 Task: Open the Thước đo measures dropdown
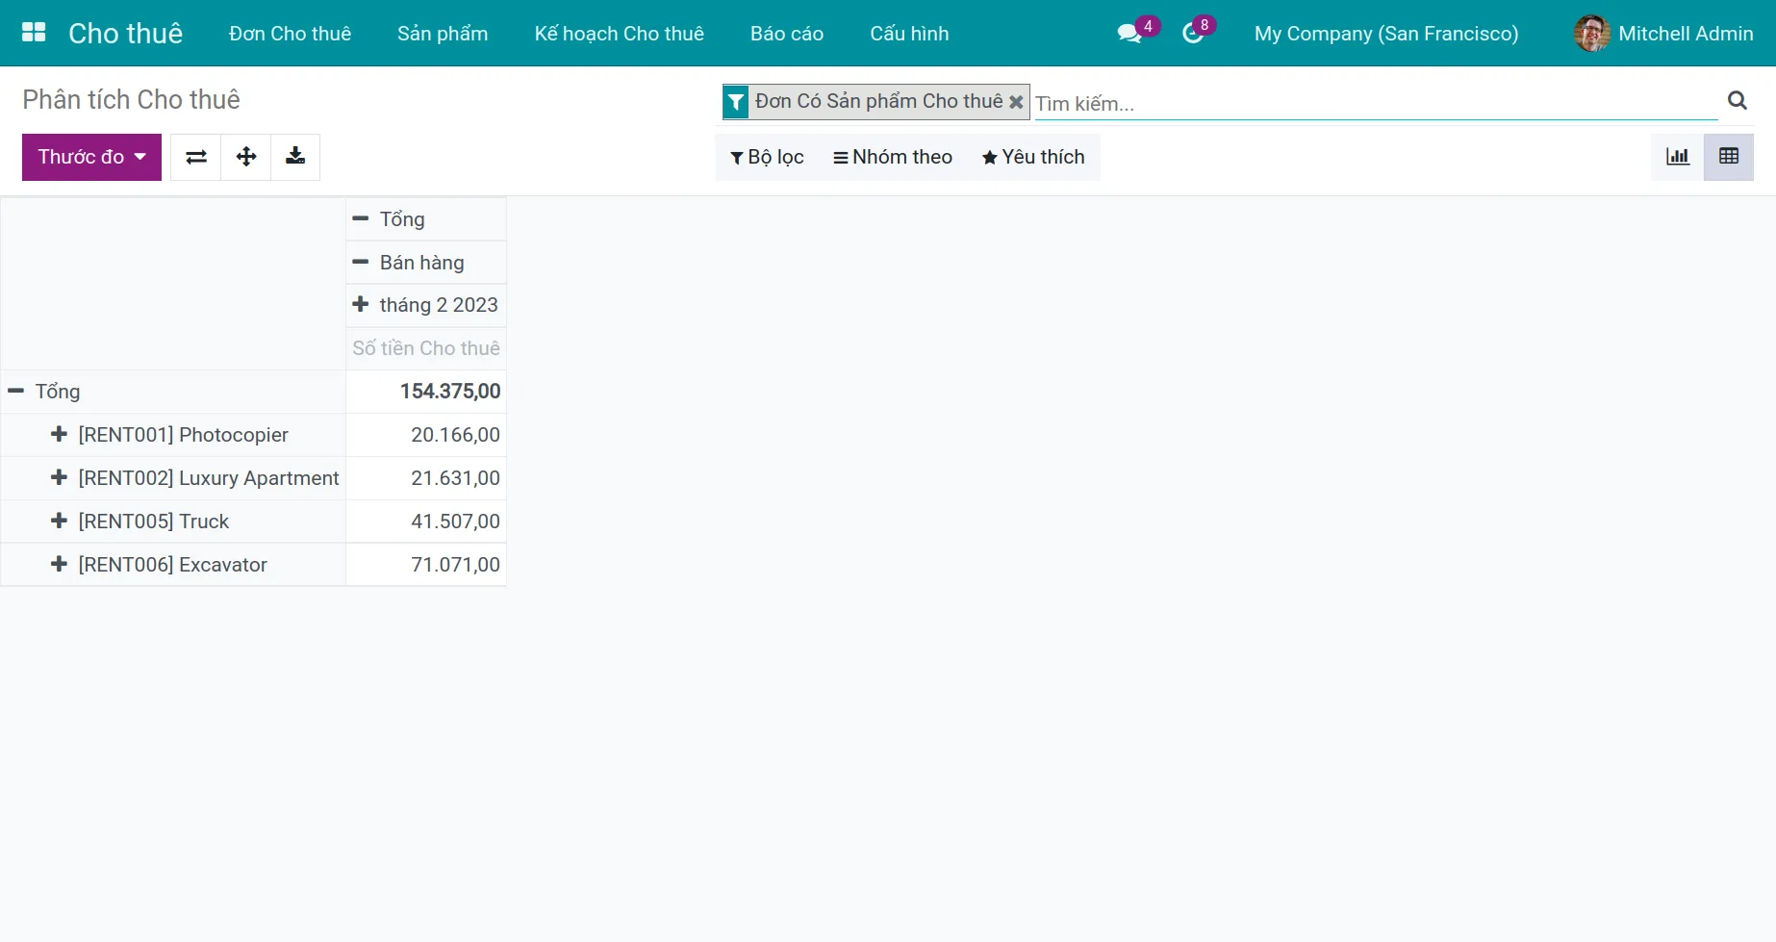[91, 157]
